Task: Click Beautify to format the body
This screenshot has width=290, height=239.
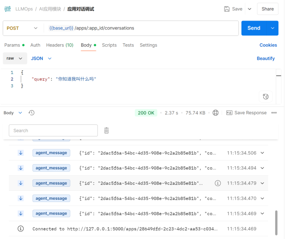Action: (265, 58)
